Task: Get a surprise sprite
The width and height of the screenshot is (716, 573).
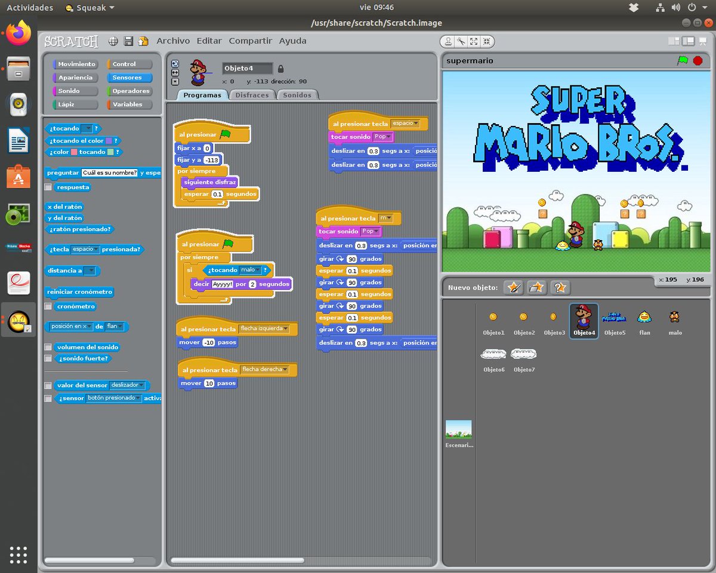Action: pos(560,288)
